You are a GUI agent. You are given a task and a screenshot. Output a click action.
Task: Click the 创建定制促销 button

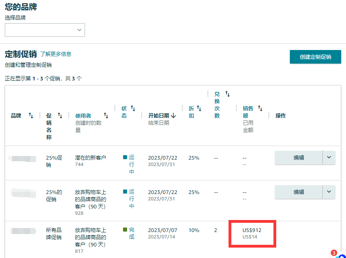tap(315, 57)
